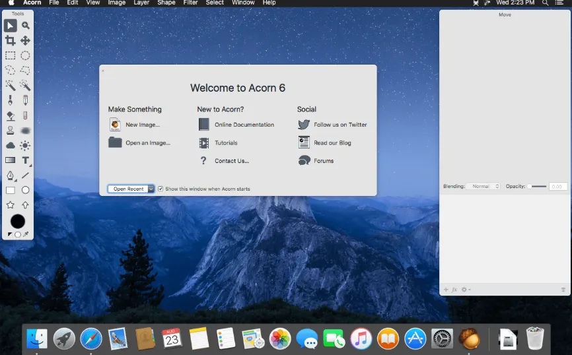Open the Image menu
This screenshot has height=355, width=572.
[117, 3]
